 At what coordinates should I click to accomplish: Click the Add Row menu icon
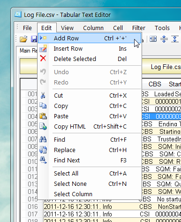43,38
